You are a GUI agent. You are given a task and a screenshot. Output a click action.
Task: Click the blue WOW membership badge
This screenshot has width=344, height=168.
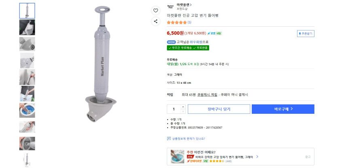pyautogui.click(x=171, y=42)
